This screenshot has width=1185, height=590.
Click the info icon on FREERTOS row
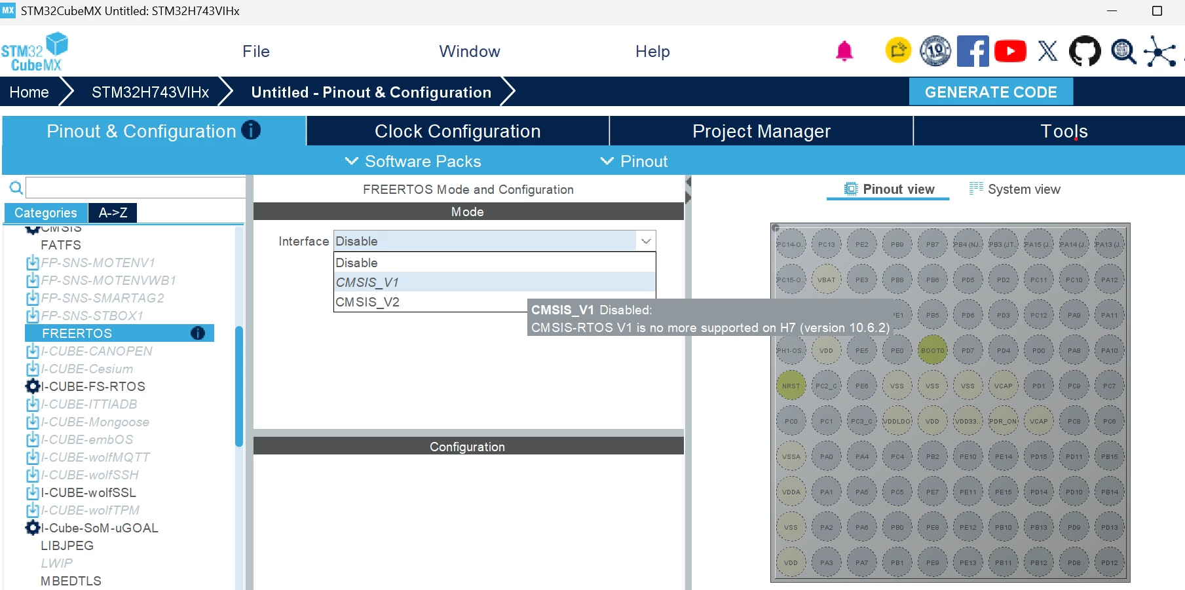point(198,333)
